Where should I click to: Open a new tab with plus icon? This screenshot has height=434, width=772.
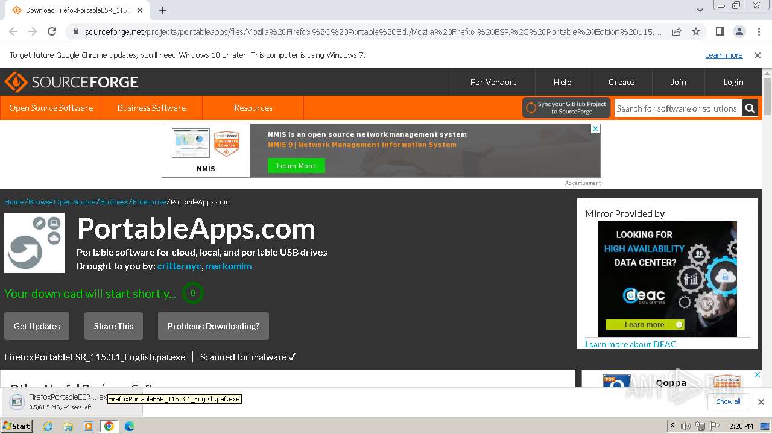163,10
